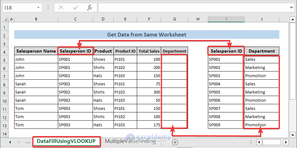Select column B header

click(36, 19)
